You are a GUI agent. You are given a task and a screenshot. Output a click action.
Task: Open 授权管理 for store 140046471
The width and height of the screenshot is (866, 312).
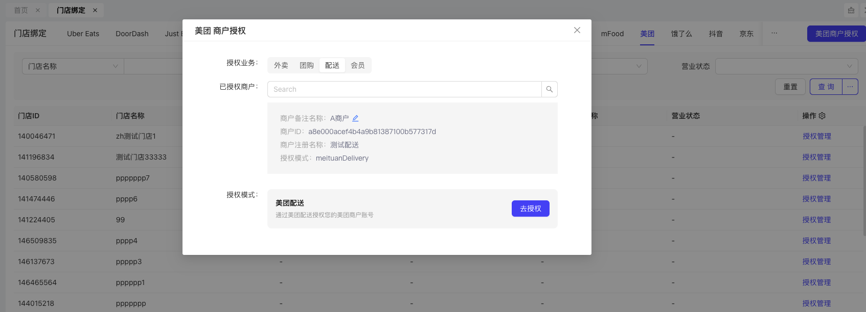pos(817,136)
